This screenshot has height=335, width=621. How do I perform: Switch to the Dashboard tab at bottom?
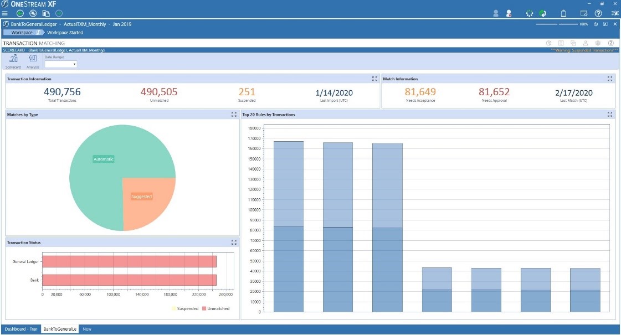click(x=21, y=329)
